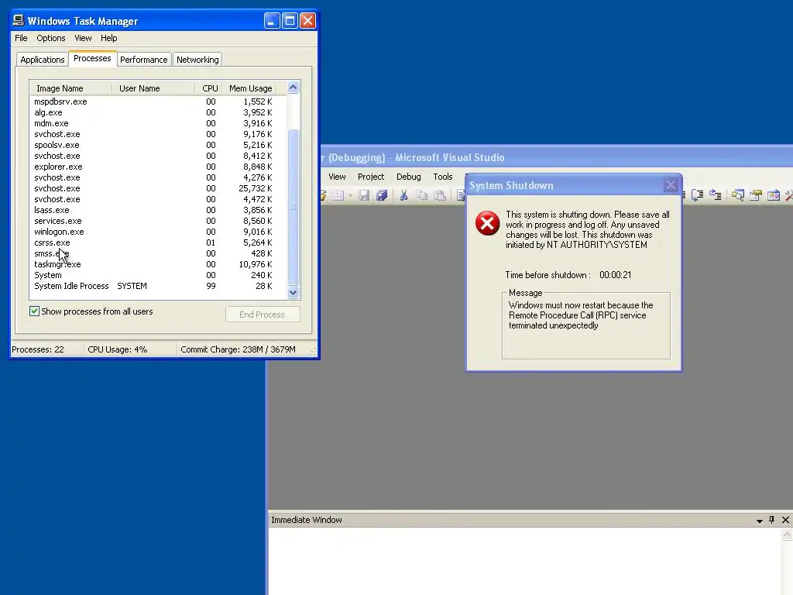
Task: Sort by CPU column header
Action: click(x=209, y=88)
